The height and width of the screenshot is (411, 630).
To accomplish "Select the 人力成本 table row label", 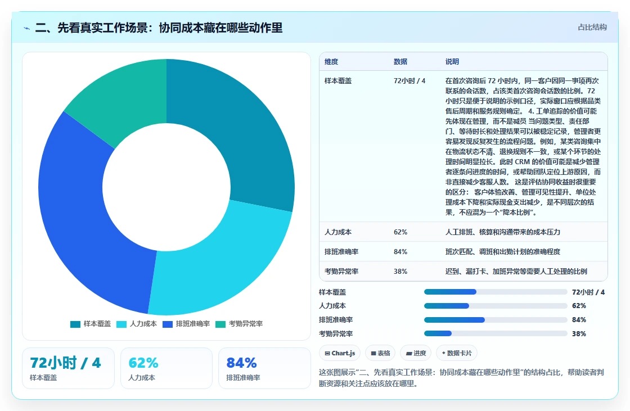I will (x=338, y=232).
